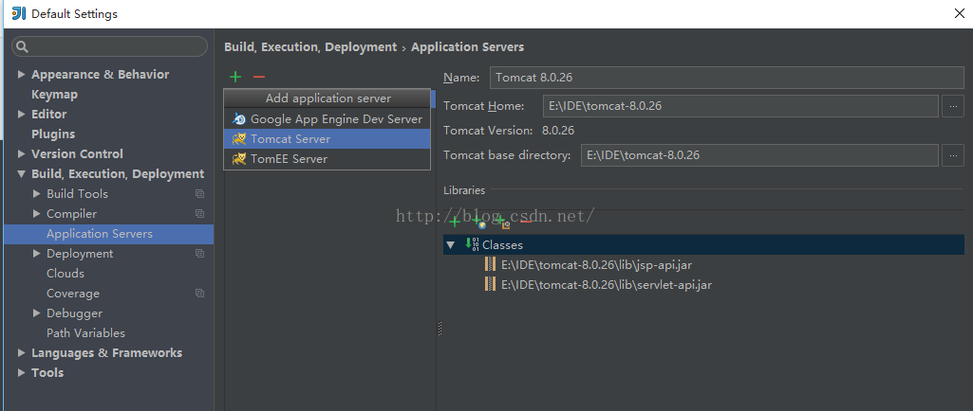Choose TomEE Server from the popup

click(327, 158)
